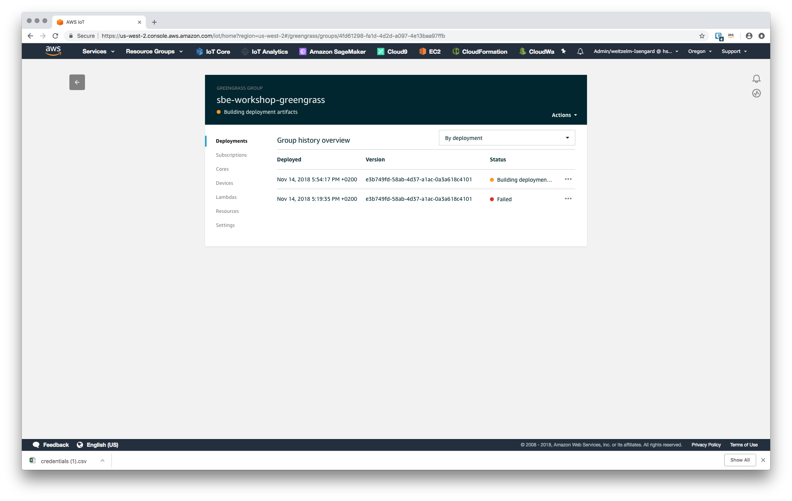
Task: Select the Deployments sidebar tab
Action: (x=232, y=141)
